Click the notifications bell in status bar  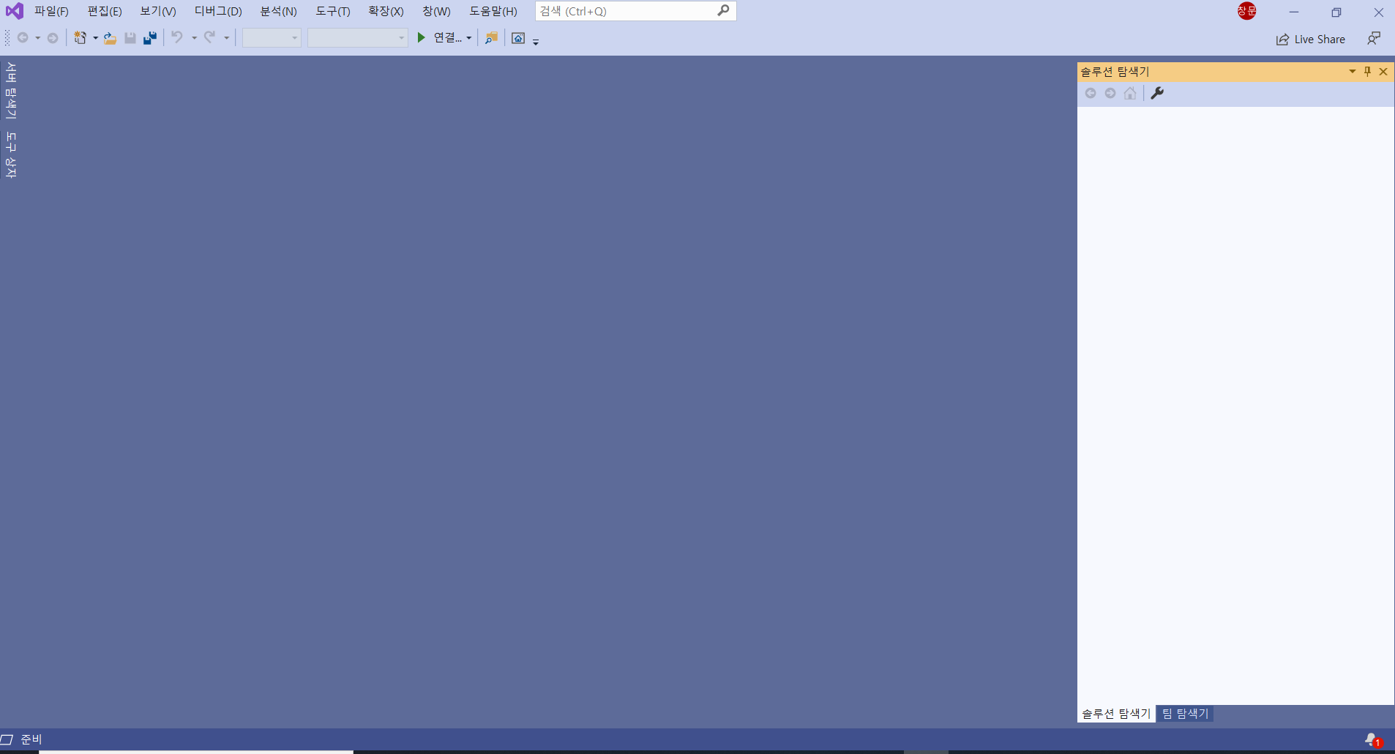[1373, 740]
